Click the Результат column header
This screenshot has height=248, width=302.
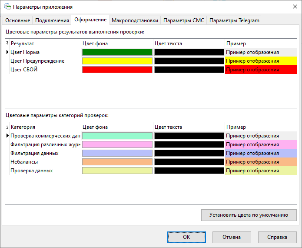[x=45, y=44]
